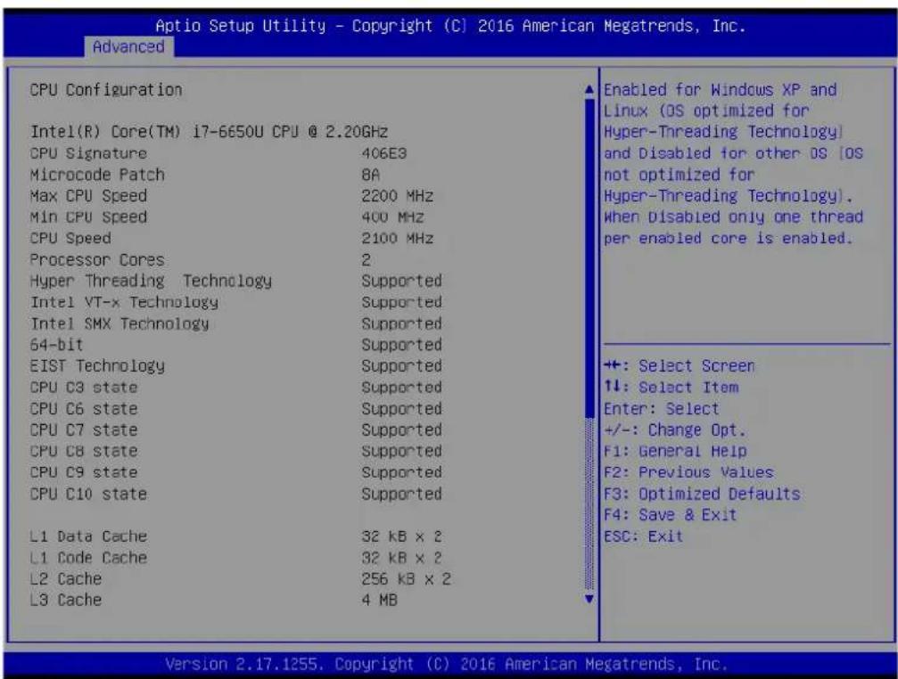
Task: Select the Processor Cores label
Action: (97, 259)
